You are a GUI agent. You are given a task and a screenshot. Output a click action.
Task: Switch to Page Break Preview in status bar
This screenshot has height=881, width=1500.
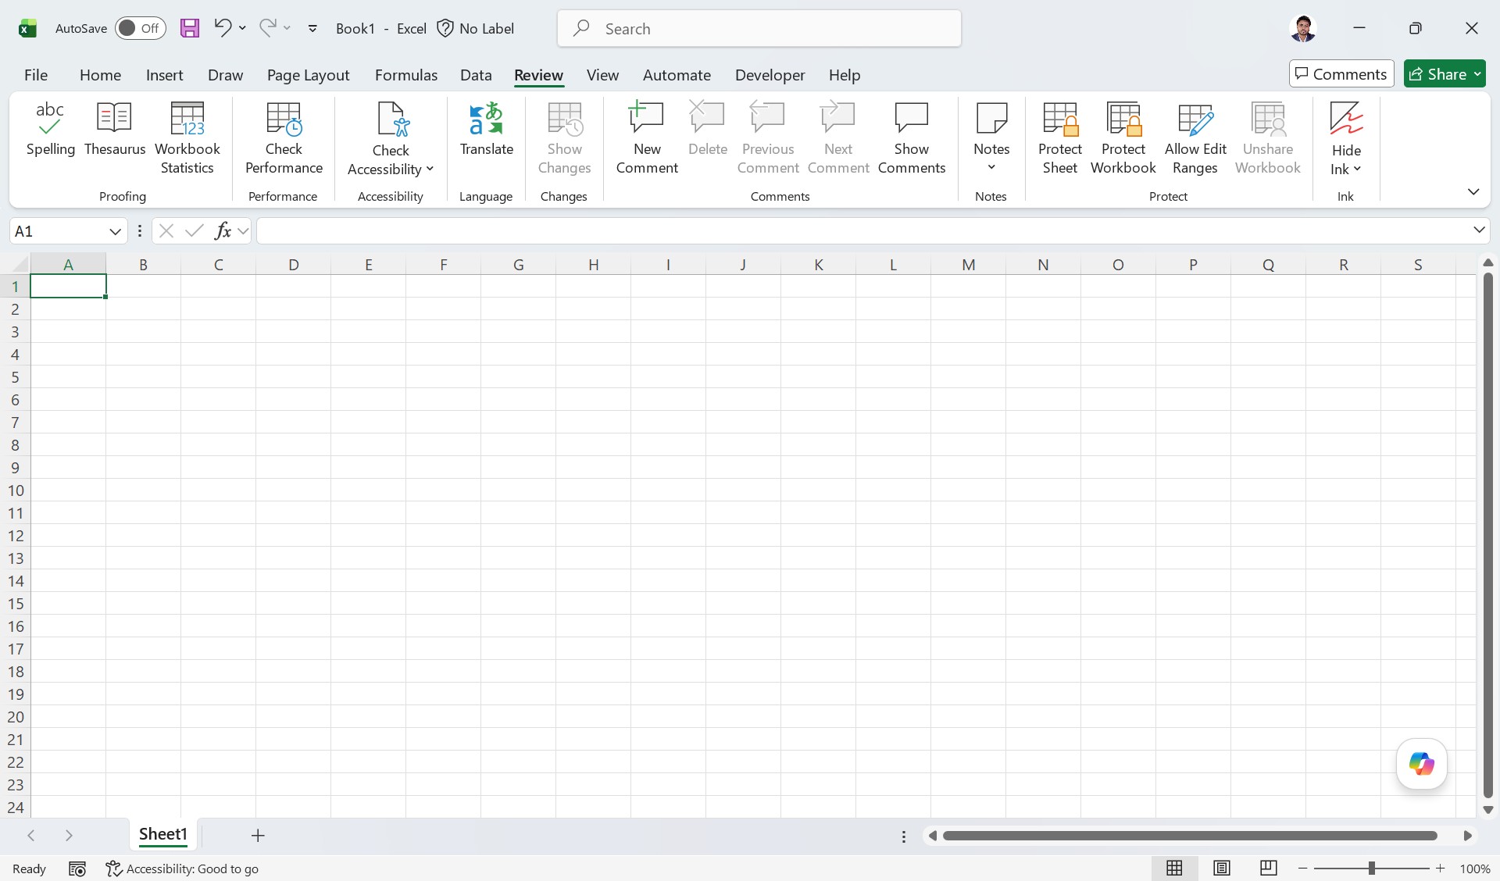pos(1269,869)
